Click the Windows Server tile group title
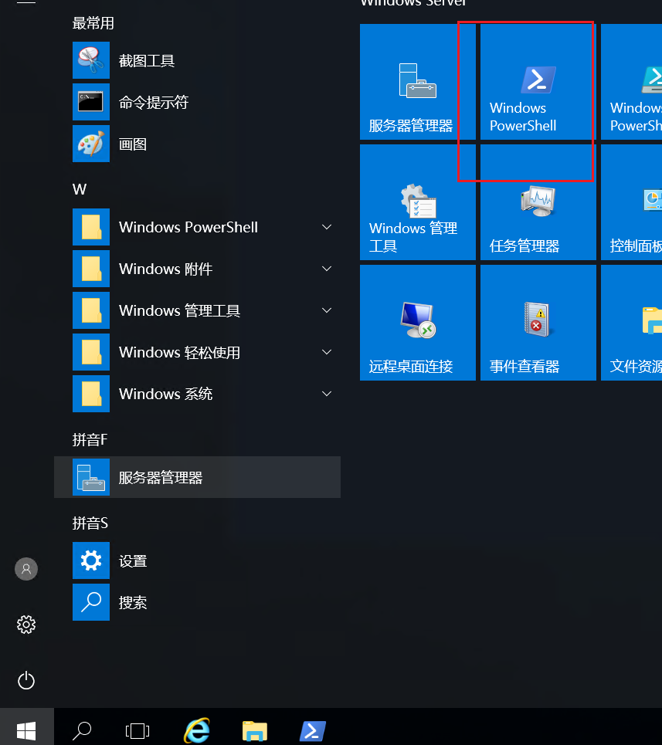Image resolution: width=662 pixels, height=745 pixels. (x=413, y=2)
